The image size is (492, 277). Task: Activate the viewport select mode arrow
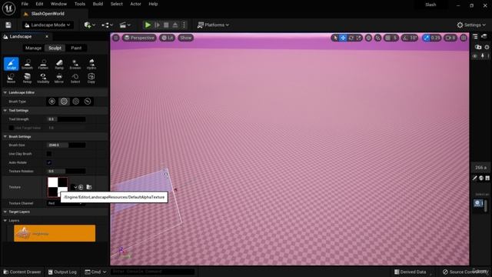[x=335, y=38]
